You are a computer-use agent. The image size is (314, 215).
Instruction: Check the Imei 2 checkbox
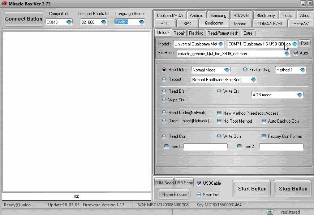click(x=239, y=146)
